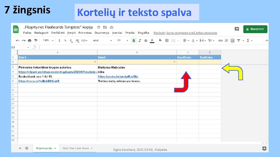
Task: Open the youtu.be link in cell B5
Action: [118, 76]
